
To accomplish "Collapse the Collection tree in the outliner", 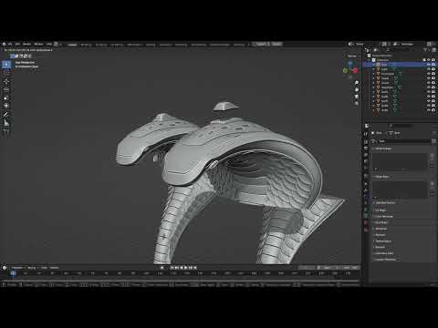I will coord(370,60).
